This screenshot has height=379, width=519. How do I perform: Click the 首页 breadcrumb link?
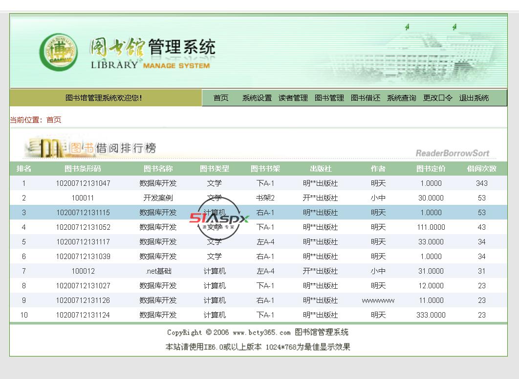click(54, 120)
